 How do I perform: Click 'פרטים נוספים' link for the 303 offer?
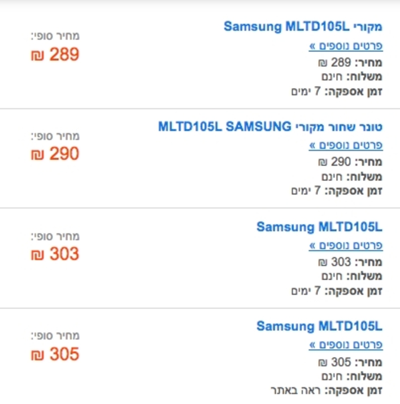pos(346,246)
